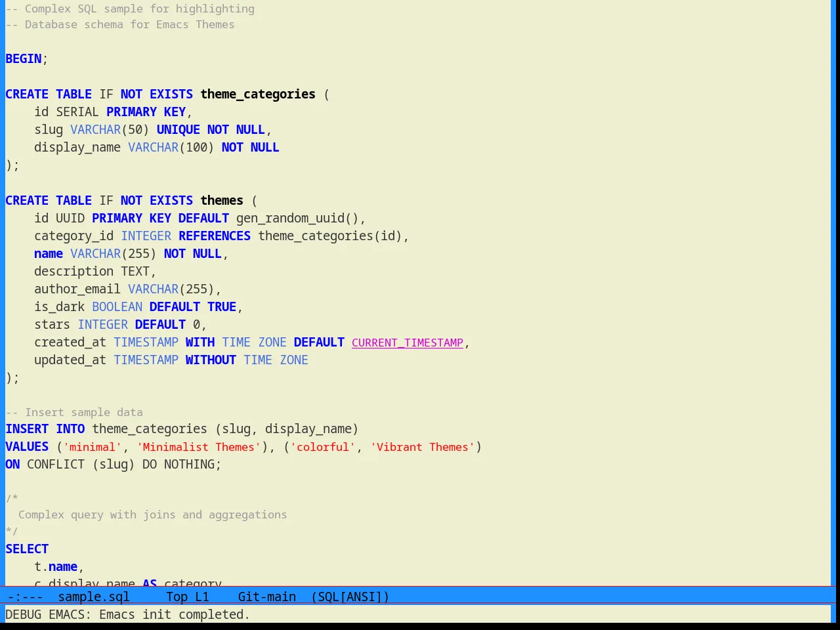The image size is (840, 630).
Task: Click the L1 line number indicator
Action: pyautogui.click(x=202, y=597)
